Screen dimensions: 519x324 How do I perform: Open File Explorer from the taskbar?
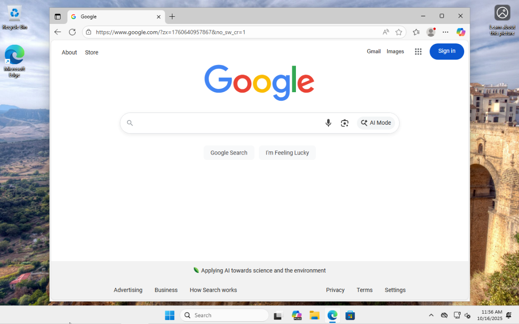point(314,315)
